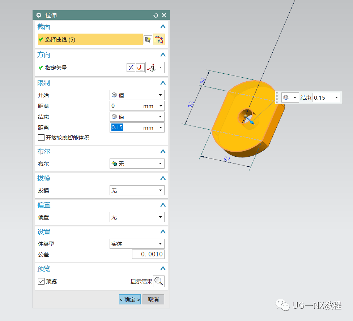Screen dimensions: 353x321
Task: Open the 布尔 type dropdown
Action: click(137, 164)
